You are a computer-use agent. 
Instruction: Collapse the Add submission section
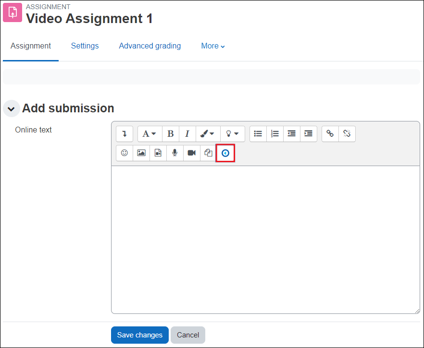[x=11, y=108]
